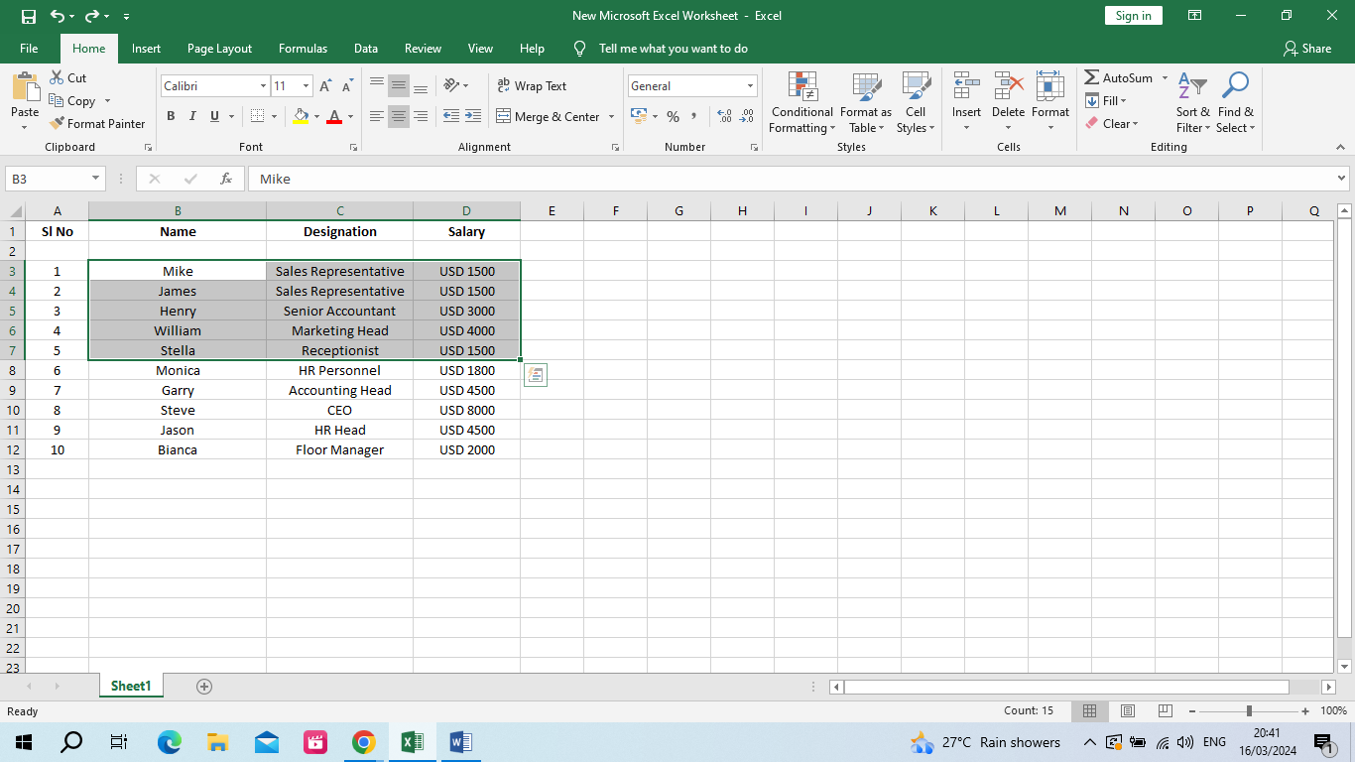Viewport: 1355px width, 762px height.
Task: Apply Percent Style
Action: [673, 116]
